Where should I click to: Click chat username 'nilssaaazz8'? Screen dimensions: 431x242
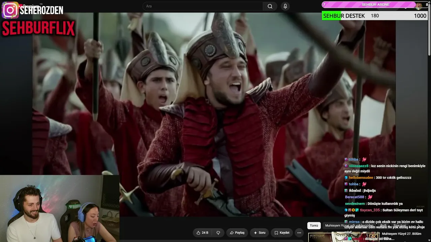[359, 166]
